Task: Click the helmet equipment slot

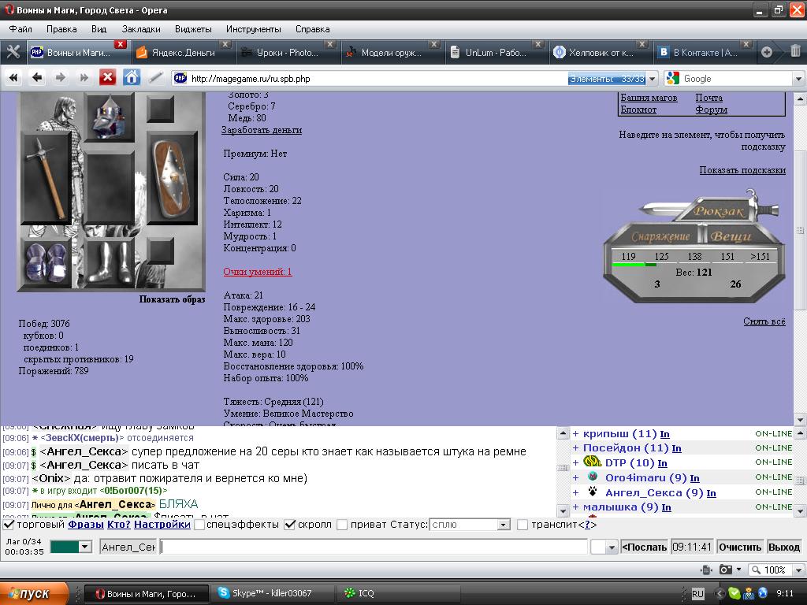Action: click(109, 118)
